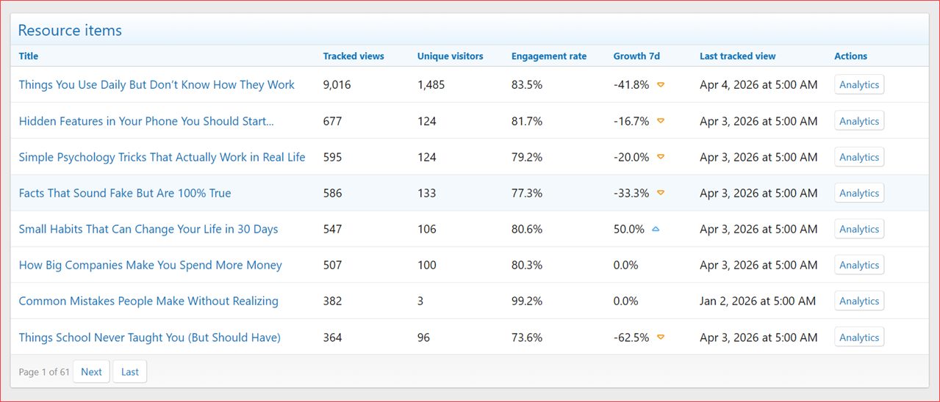Open 'Facts That Sound Fake' resource link
This screenshot has width=940, height=402.
125,193
